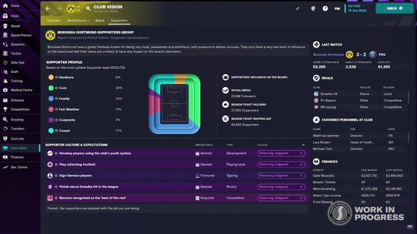417x234 pixels.
Task: Open club switcher arrows beside BVB badge
Action: tap(78, 8)
